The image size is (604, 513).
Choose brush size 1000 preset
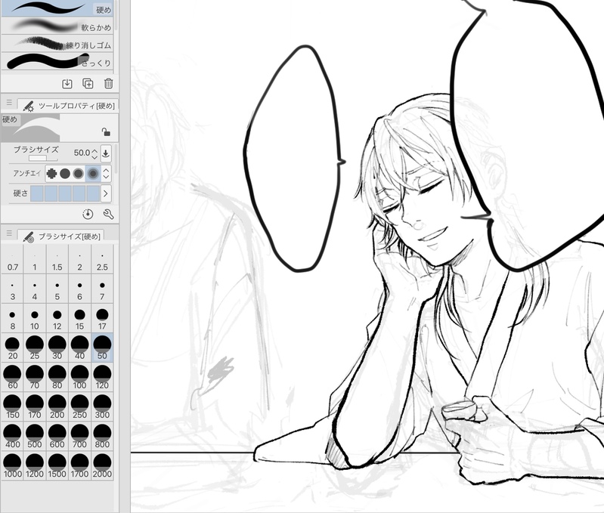[12, 466]
